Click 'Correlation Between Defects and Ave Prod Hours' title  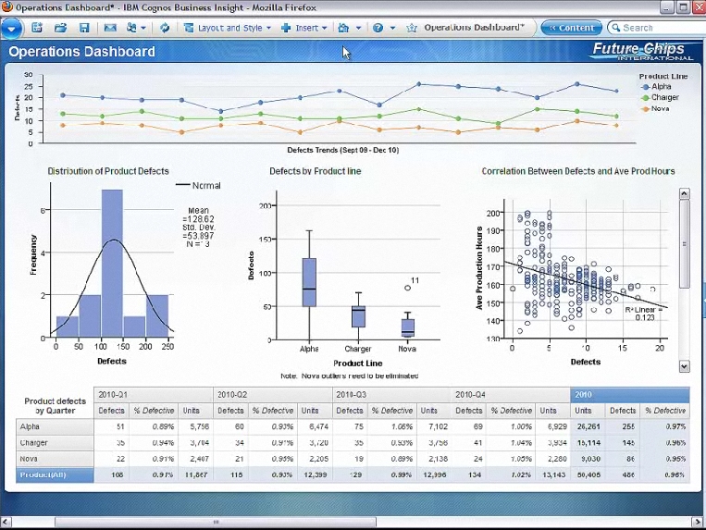tap(578, 171)
